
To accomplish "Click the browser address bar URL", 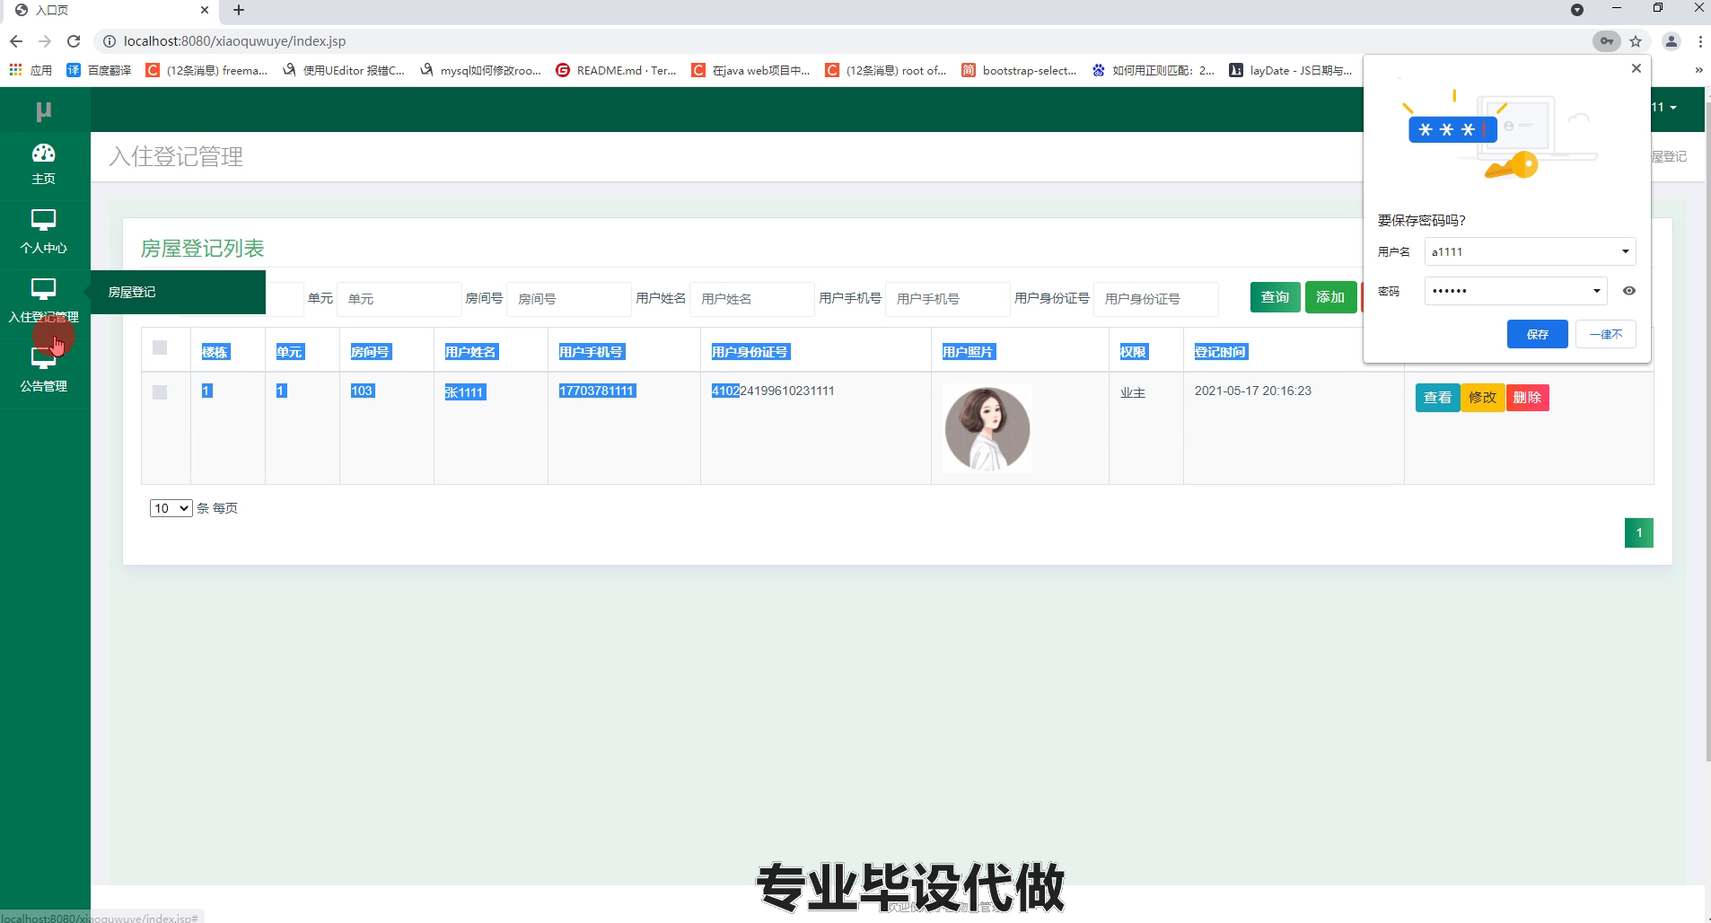I will pos(234,41).
